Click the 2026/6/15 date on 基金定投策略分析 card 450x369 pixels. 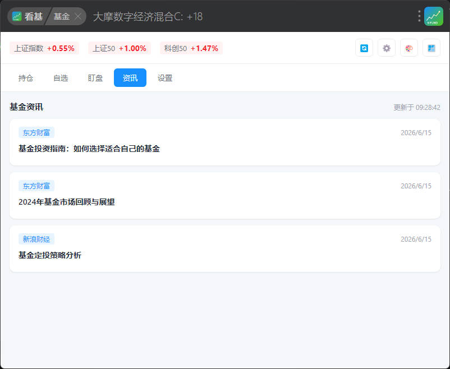tap(416, 239)
